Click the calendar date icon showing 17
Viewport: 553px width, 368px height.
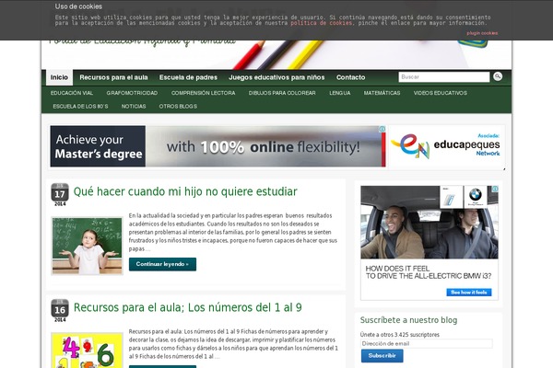[60, 194]
